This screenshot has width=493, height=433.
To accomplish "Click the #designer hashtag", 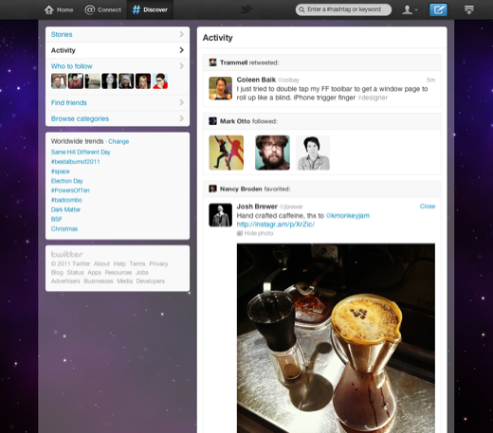I will [x=373, y=98].
